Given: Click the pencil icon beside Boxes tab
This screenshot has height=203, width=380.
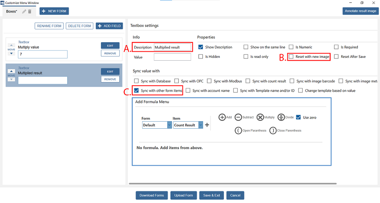Looking at the screenshot, I should (24, 11).
